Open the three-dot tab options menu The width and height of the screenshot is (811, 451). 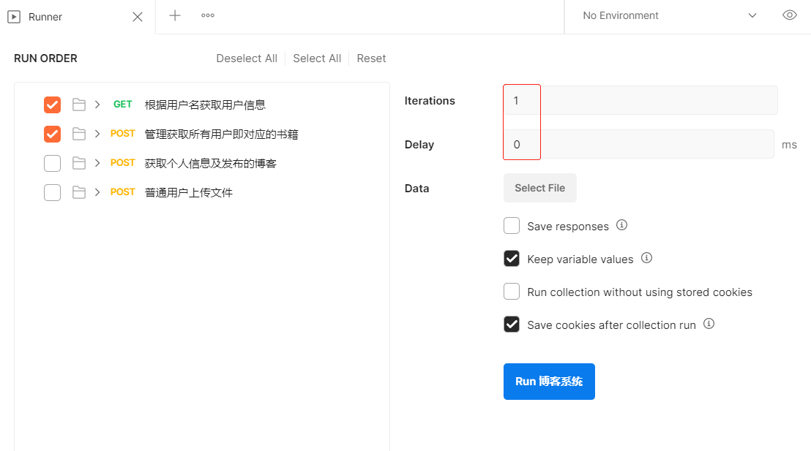[208, 15]
